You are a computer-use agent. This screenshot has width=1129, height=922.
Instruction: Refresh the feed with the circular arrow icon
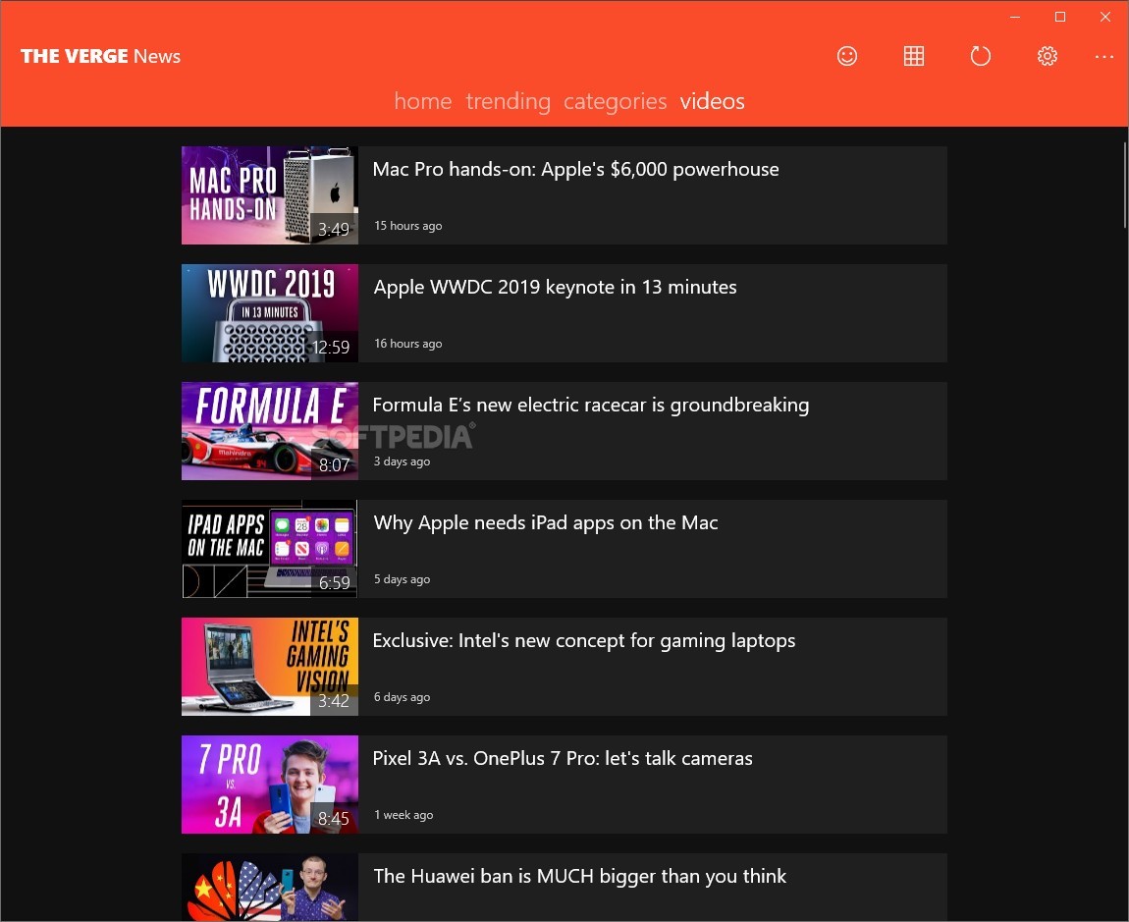pyautogui.click(x=981, y=56)
